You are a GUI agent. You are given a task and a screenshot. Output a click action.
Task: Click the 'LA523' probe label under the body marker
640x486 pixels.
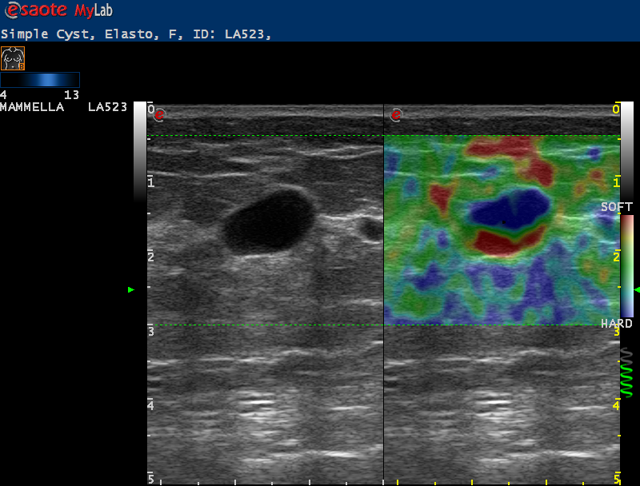107,107
